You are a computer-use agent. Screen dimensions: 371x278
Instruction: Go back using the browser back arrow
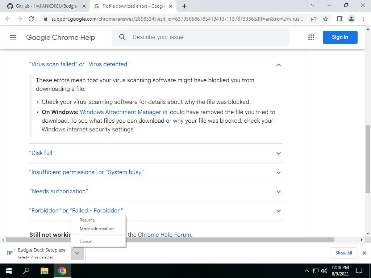pyautogui.click(x=8, y=19)
